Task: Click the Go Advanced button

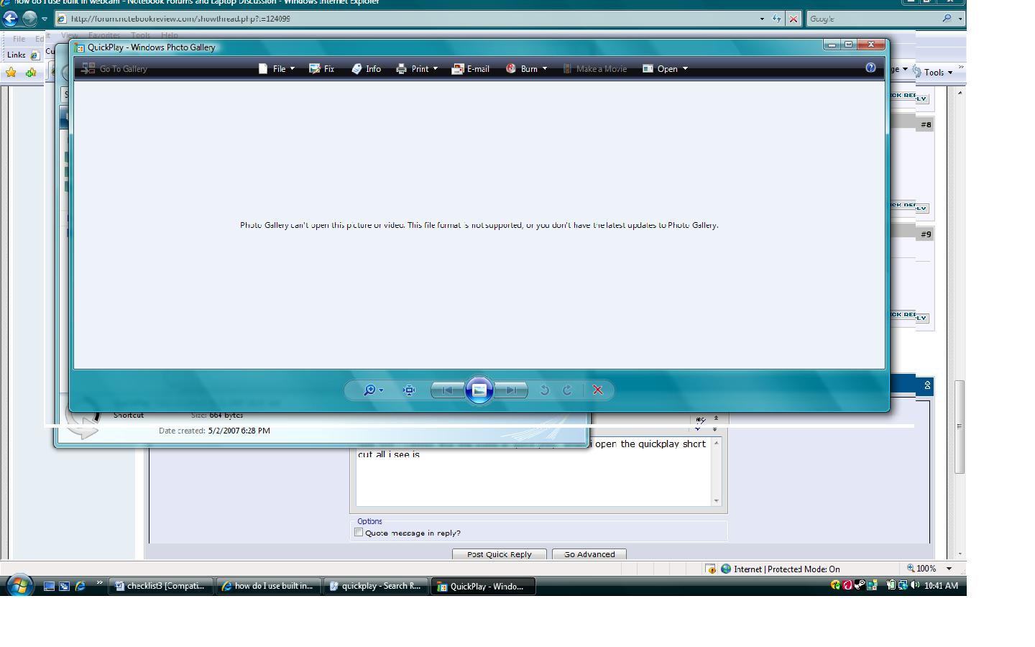Action: pos(589,554)
